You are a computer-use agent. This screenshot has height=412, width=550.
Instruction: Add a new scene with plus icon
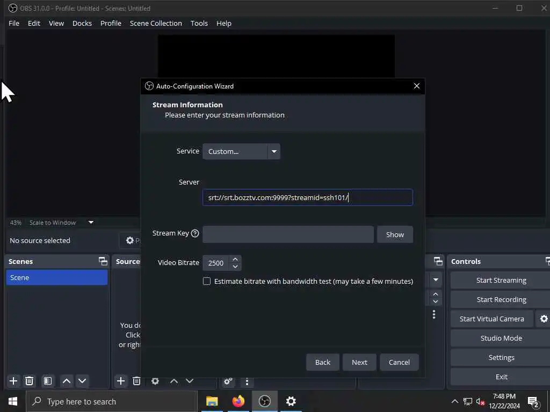pyautogui.click(x=13, y=381)
